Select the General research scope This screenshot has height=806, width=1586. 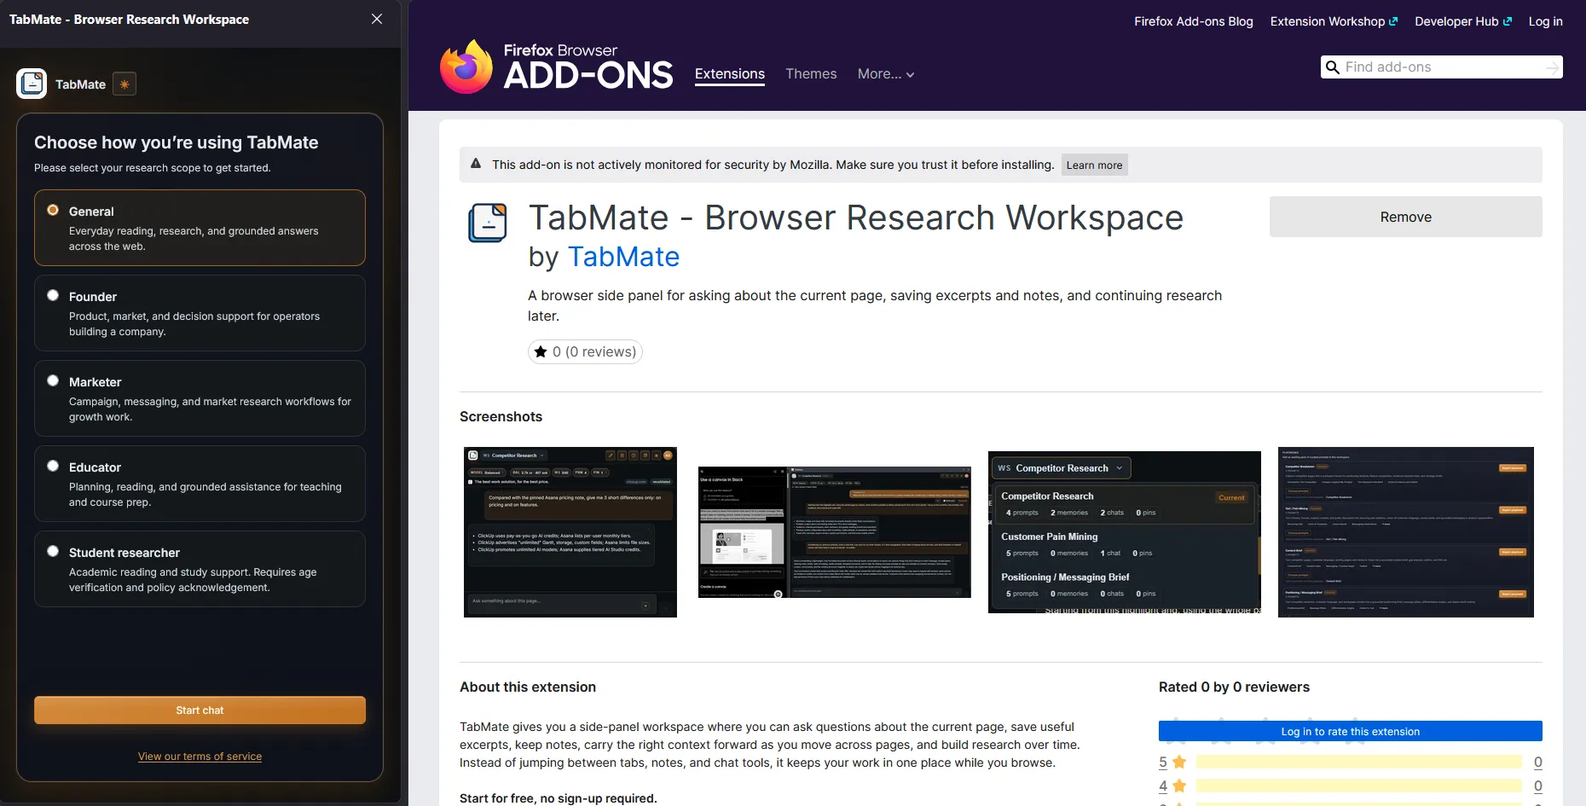click(200, 228)
